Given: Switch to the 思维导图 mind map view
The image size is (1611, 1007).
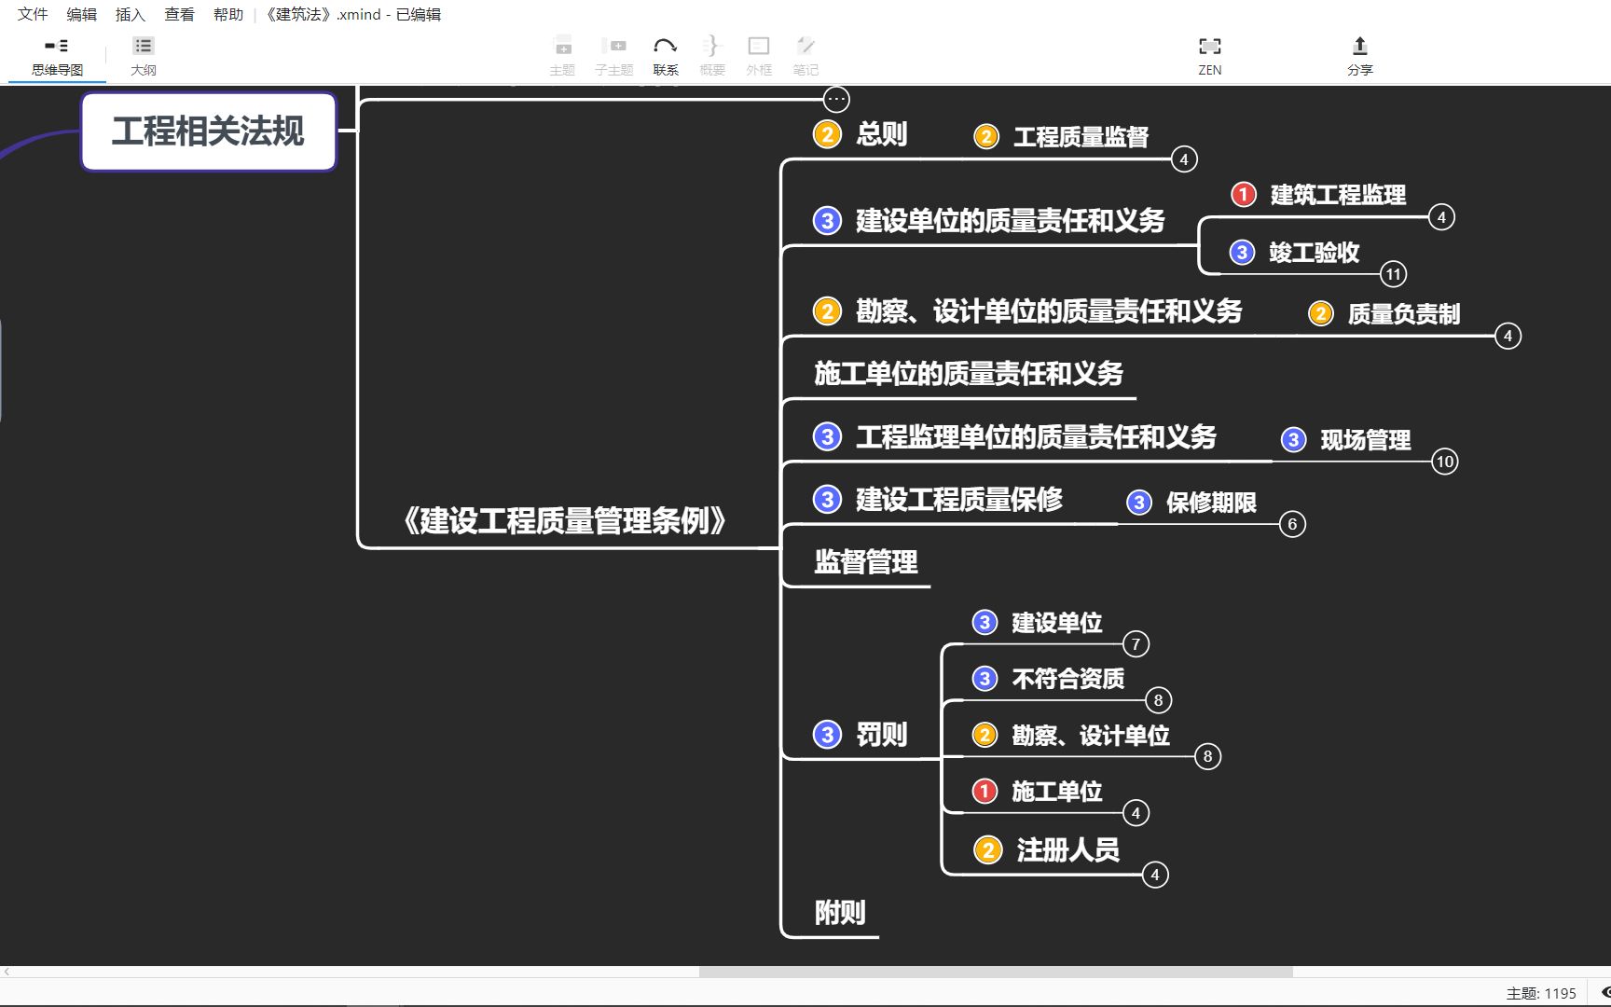Looking at the screenshot, I should pos(57,56).
